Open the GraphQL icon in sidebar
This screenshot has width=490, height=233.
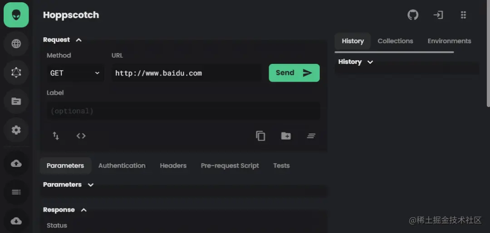tap(16, 73)
